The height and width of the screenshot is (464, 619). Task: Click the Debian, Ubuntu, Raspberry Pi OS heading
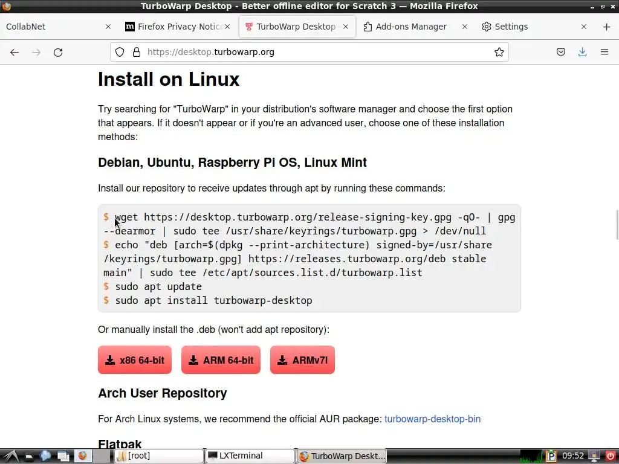(x=232, y=162)
